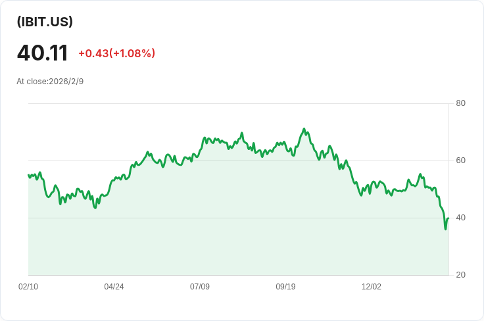Click the 02/10 x-axis date label
The width and height of the screenshot is (484, 321).
point(28,287)
